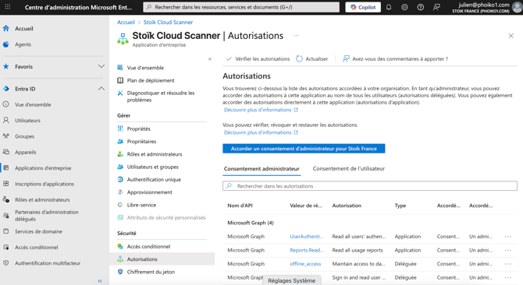Open the UserAuthenti... permission link
Viewport: 523px width, 285px height.
click(x=307, y=237)
